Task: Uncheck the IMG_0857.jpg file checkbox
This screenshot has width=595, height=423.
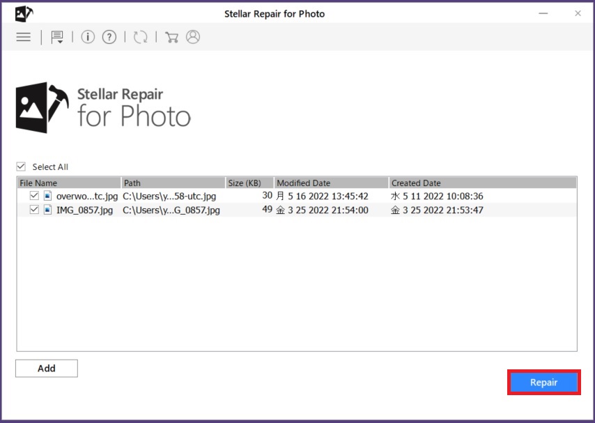Action: pos(34,209)
